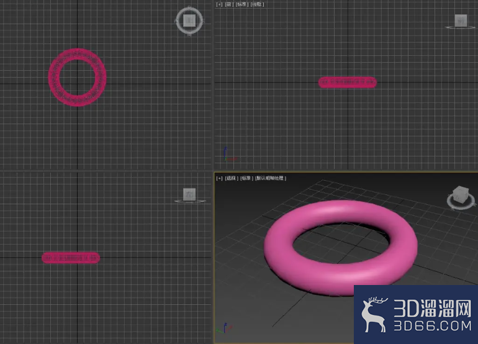The image size is (478, 344).
Task: Click the axis tripod in the front viewport
Action: [229, 155]
